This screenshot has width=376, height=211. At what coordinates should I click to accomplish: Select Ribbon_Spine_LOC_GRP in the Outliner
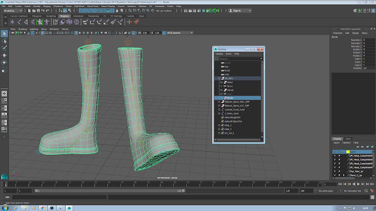237,105
